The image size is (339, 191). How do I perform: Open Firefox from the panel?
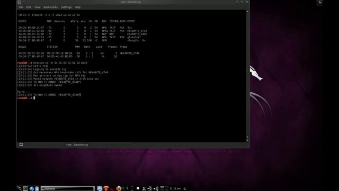coord(119,189)
